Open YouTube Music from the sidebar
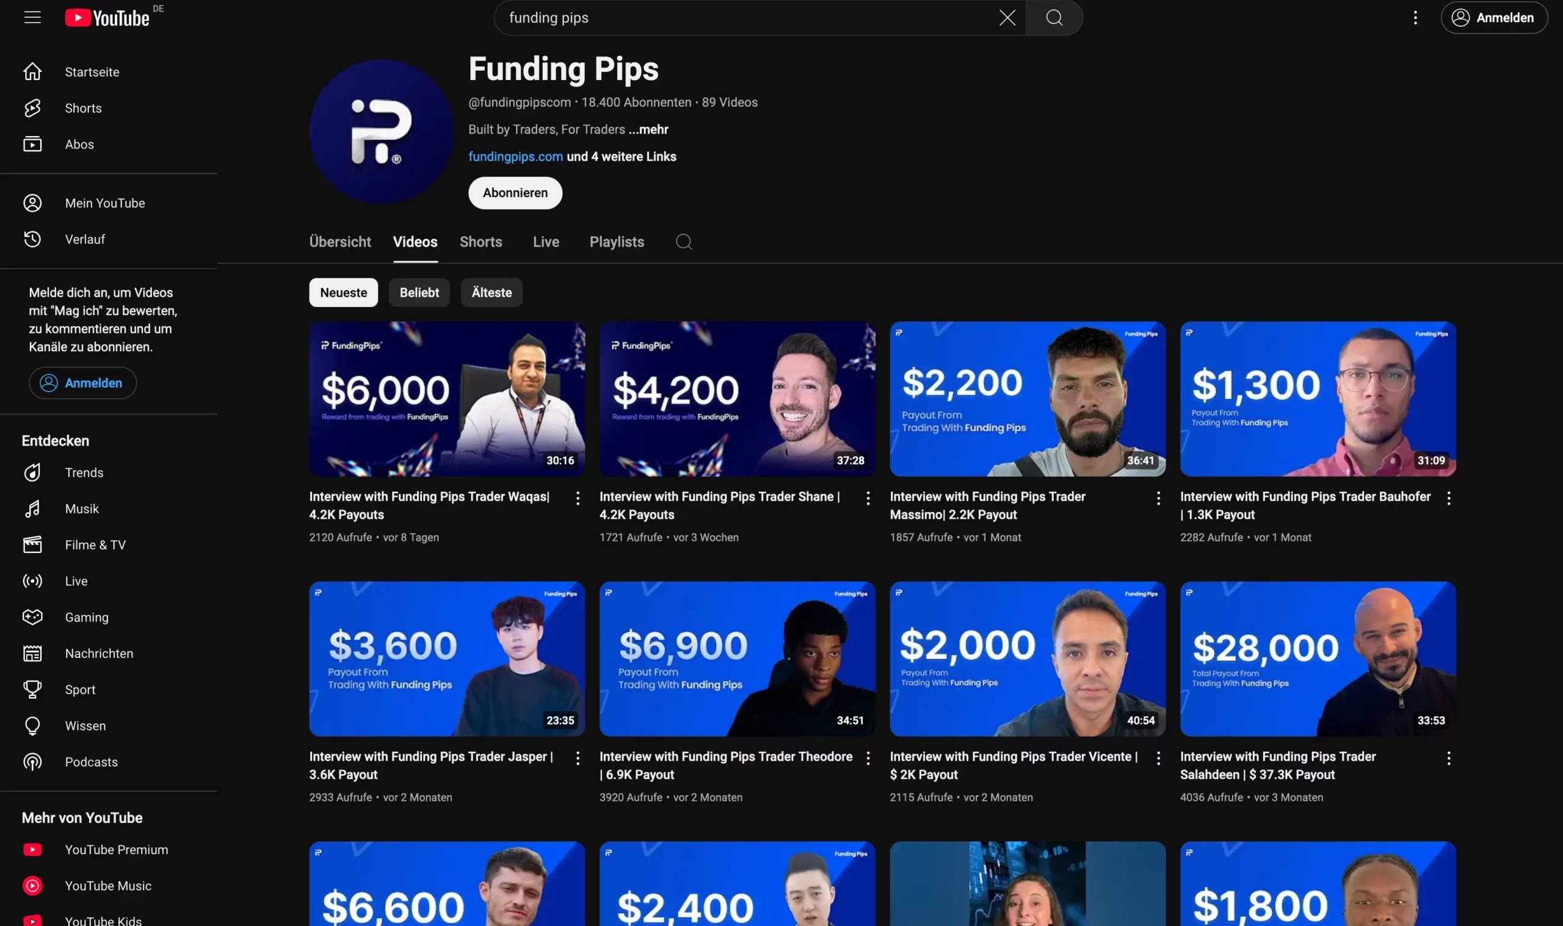This screenshot has width=1563, height=926. (x=108, y=886)
